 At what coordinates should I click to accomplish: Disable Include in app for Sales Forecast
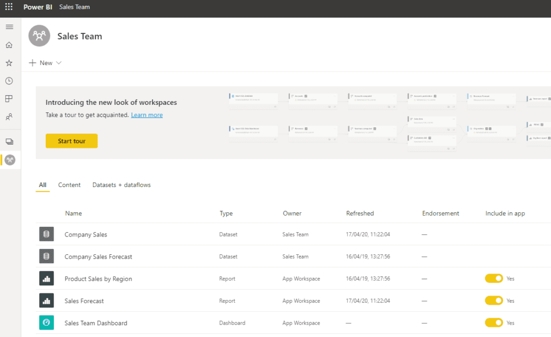[x=494, y=300]
